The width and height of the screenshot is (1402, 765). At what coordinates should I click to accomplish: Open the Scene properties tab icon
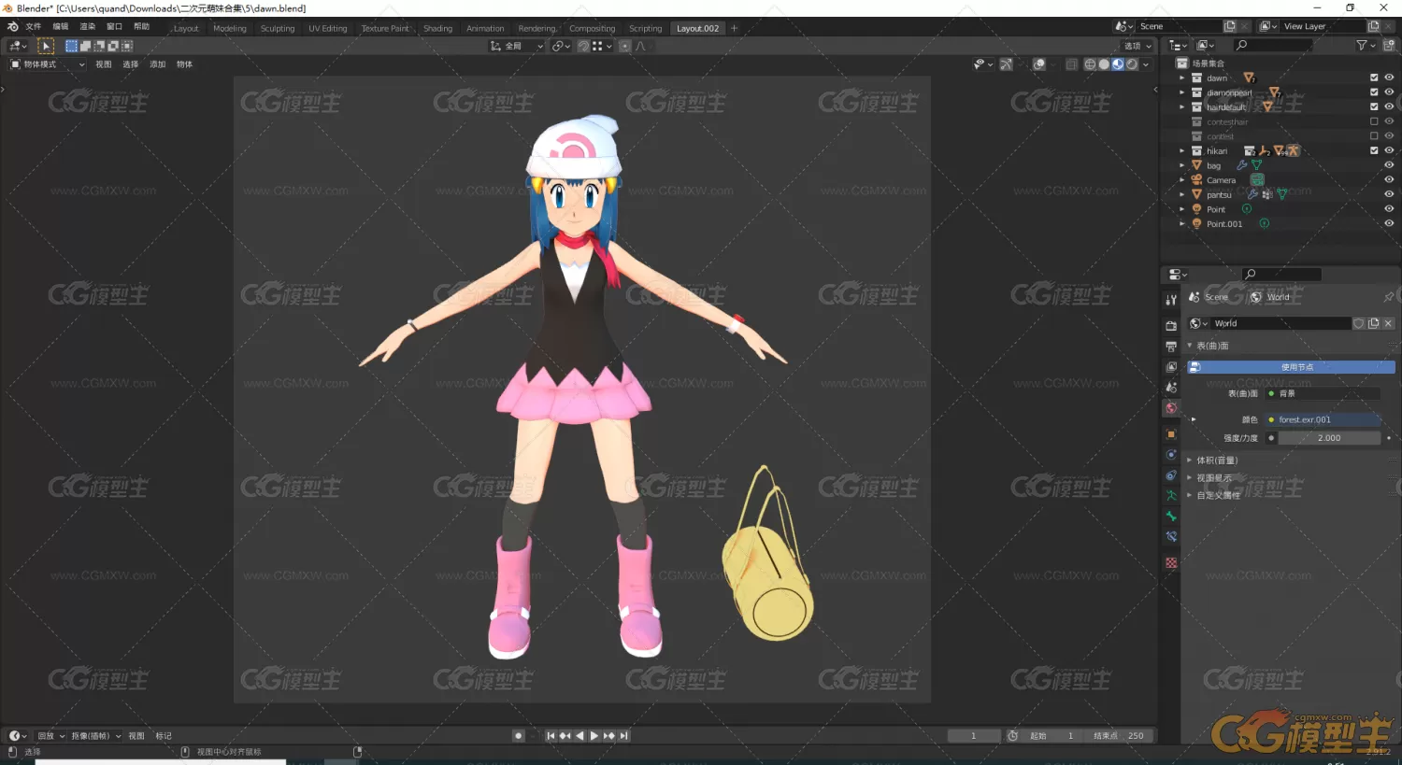1171,388
